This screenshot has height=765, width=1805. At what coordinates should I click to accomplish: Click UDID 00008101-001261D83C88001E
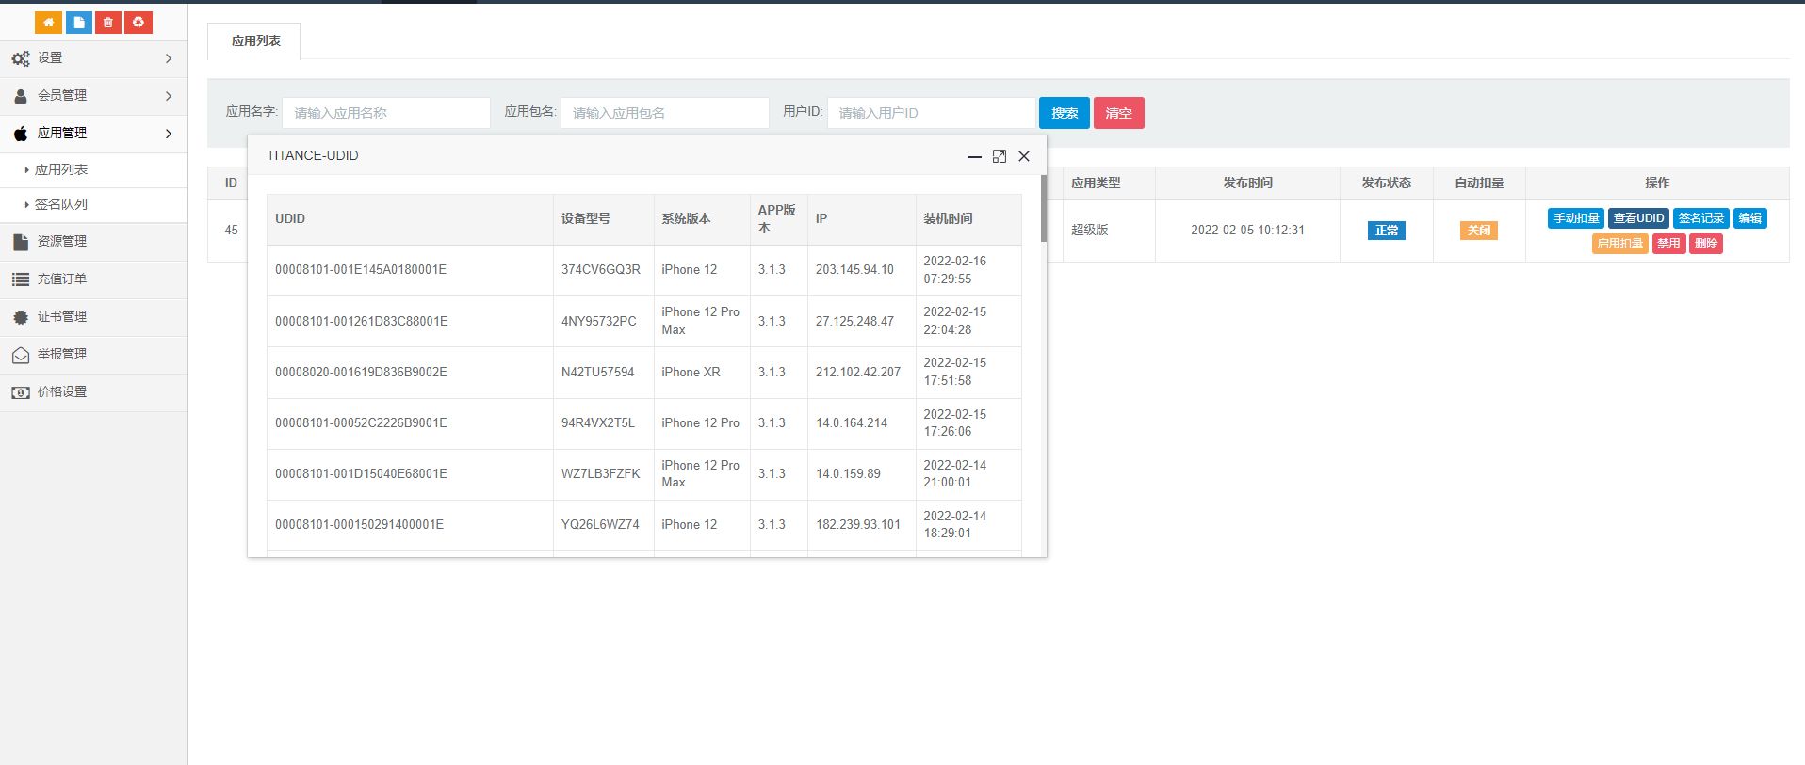pos(362,322)
